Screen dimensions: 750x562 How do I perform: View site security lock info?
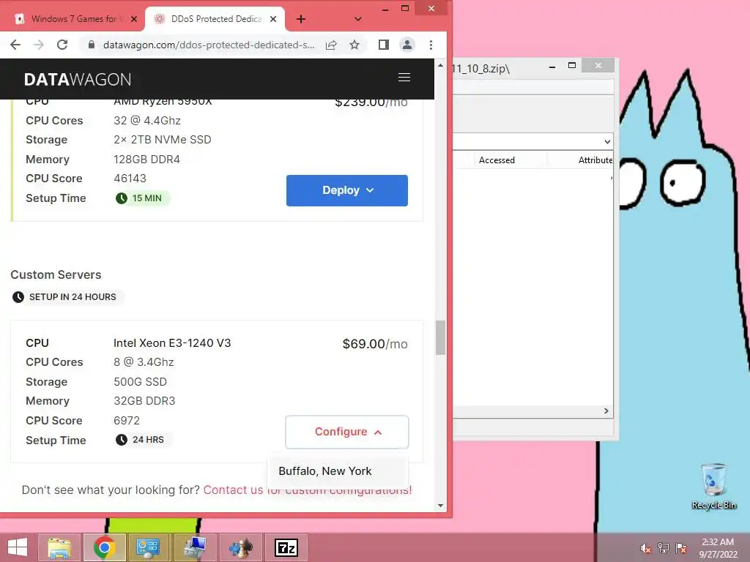pyautogui.click(x=91, y=45)
